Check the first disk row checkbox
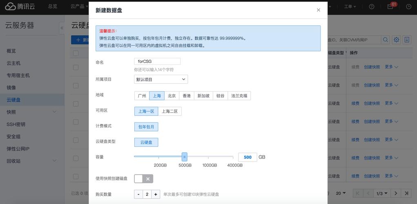Viewport: 417px width, 204px height. coord(76,67)
